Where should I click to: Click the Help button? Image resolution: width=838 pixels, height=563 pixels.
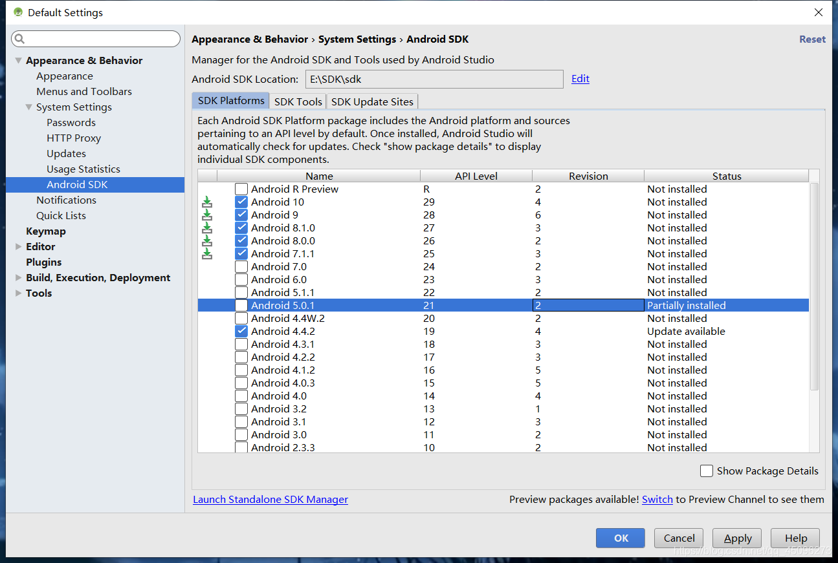[796, 538]
